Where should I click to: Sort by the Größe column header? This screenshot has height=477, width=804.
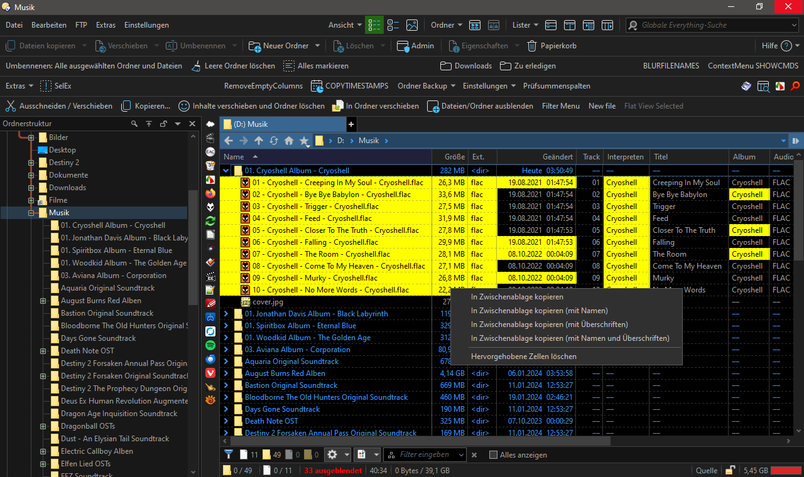coord(450,157)
